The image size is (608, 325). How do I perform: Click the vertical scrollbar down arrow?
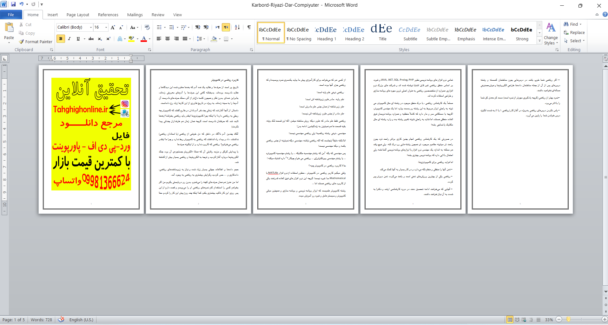605,291
